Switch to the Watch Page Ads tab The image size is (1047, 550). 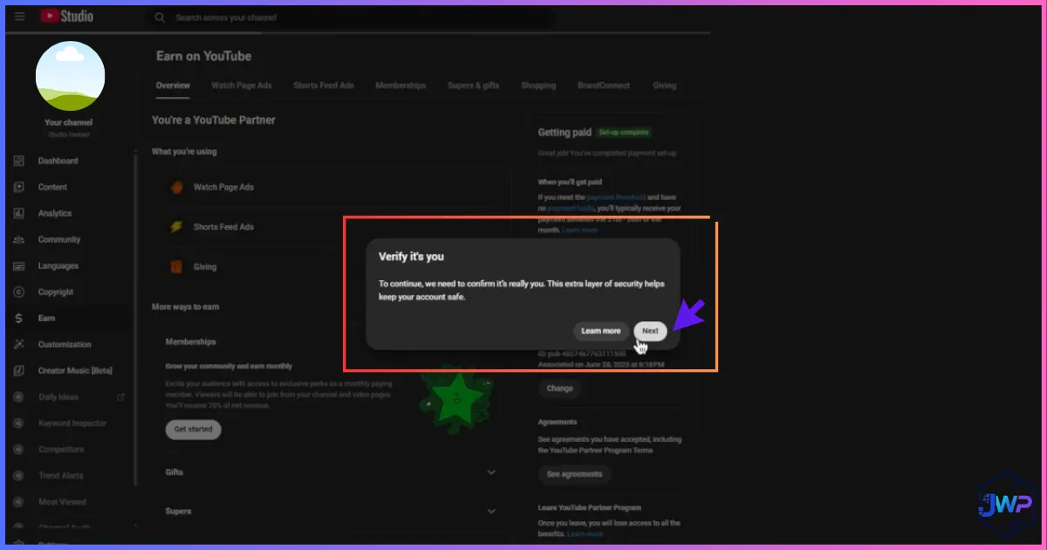[242, 86]
